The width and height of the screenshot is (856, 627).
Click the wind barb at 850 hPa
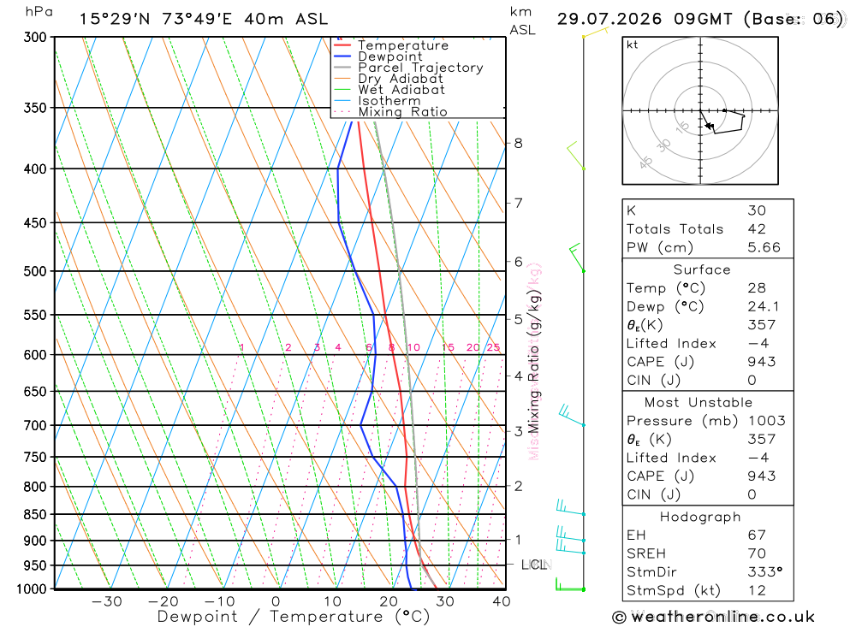570,507
